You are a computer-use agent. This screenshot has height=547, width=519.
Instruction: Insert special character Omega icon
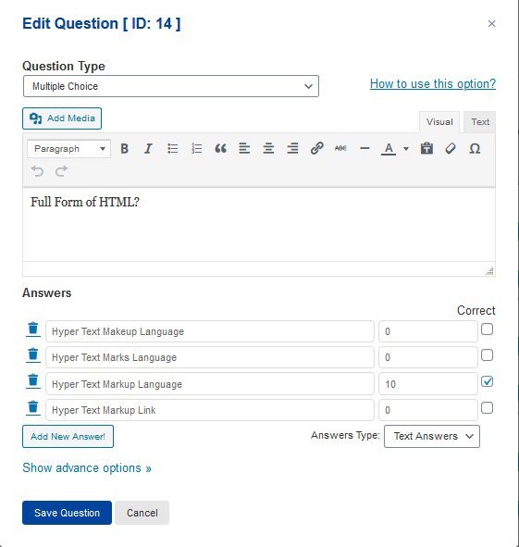[475, 149]
